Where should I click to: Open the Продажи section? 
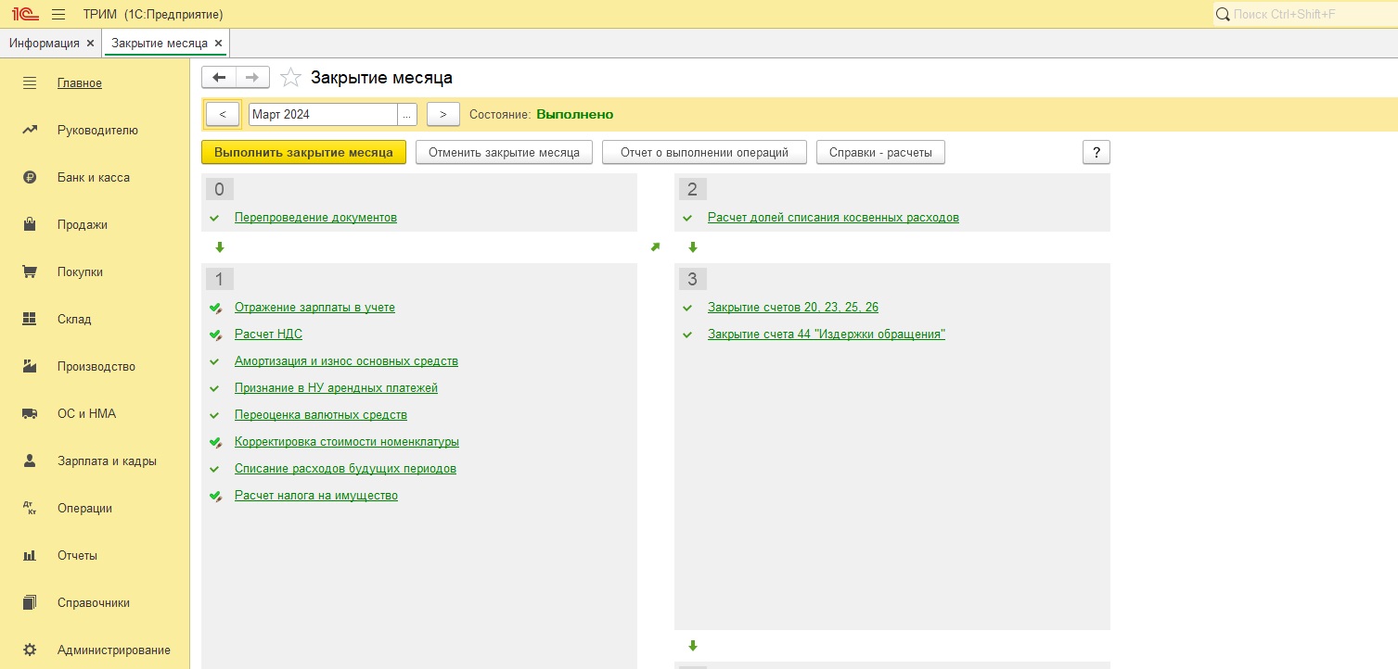(x=83, y=225)
